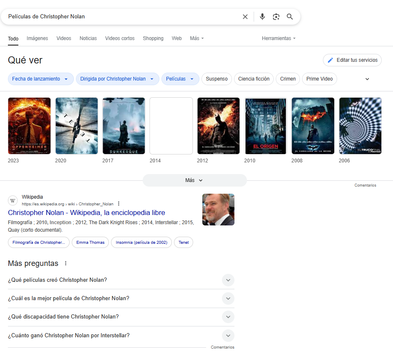Open the Christopher Nolan Wikipedia result link

point(86,213)
